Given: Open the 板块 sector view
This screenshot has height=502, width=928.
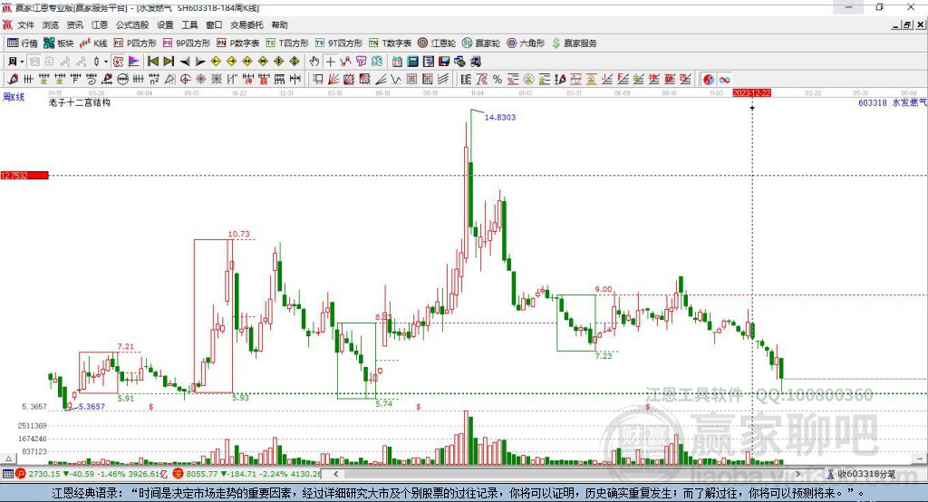Looking at the screenshot, I should coord(58,43).
